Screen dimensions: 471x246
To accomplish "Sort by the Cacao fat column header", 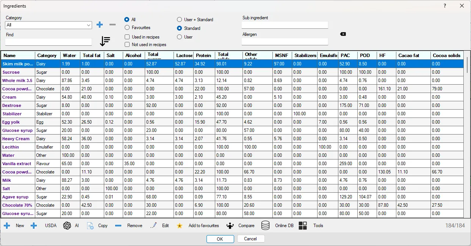I will point(413,56).
